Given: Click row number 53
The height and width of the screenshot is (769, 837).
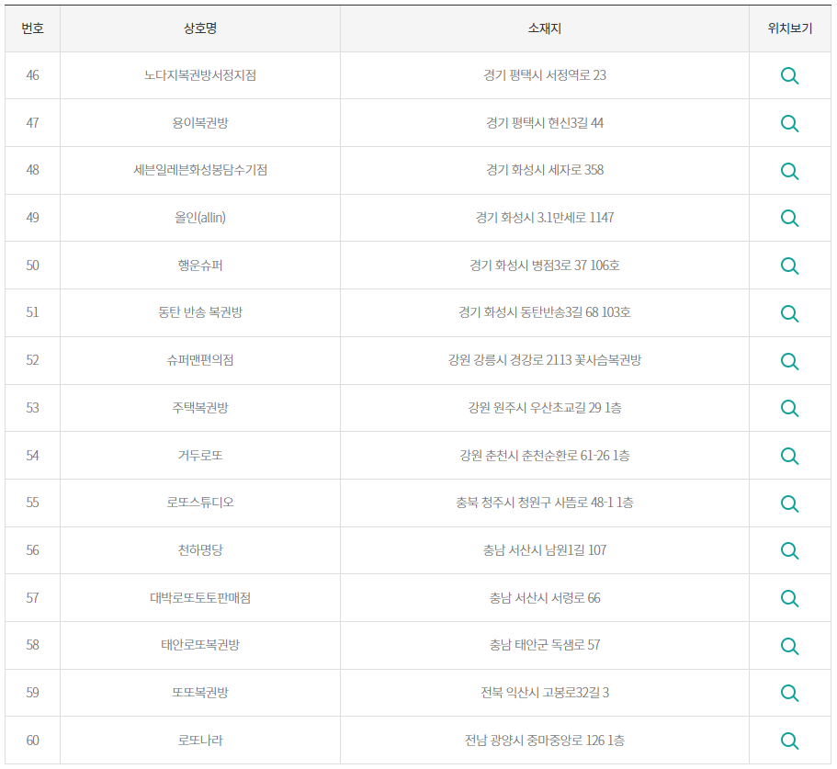Looking at the screenshot, I should tap(32, 408).
